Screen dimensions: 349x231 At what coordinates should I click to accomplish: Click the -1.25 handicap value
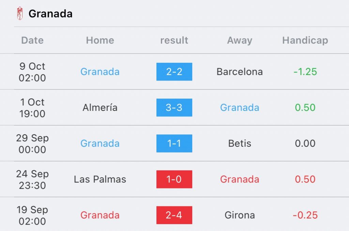pos(305,72)
